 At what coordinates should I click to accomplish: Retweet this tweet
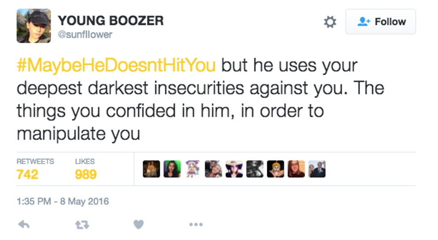(81, 225)
